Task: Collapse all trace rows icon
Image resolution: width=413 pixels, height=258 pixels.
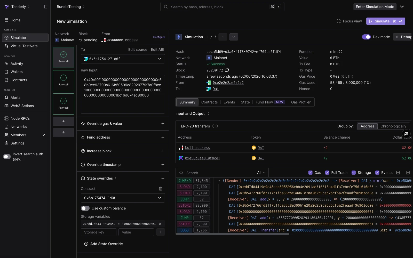Action: (x=408, y=173)
